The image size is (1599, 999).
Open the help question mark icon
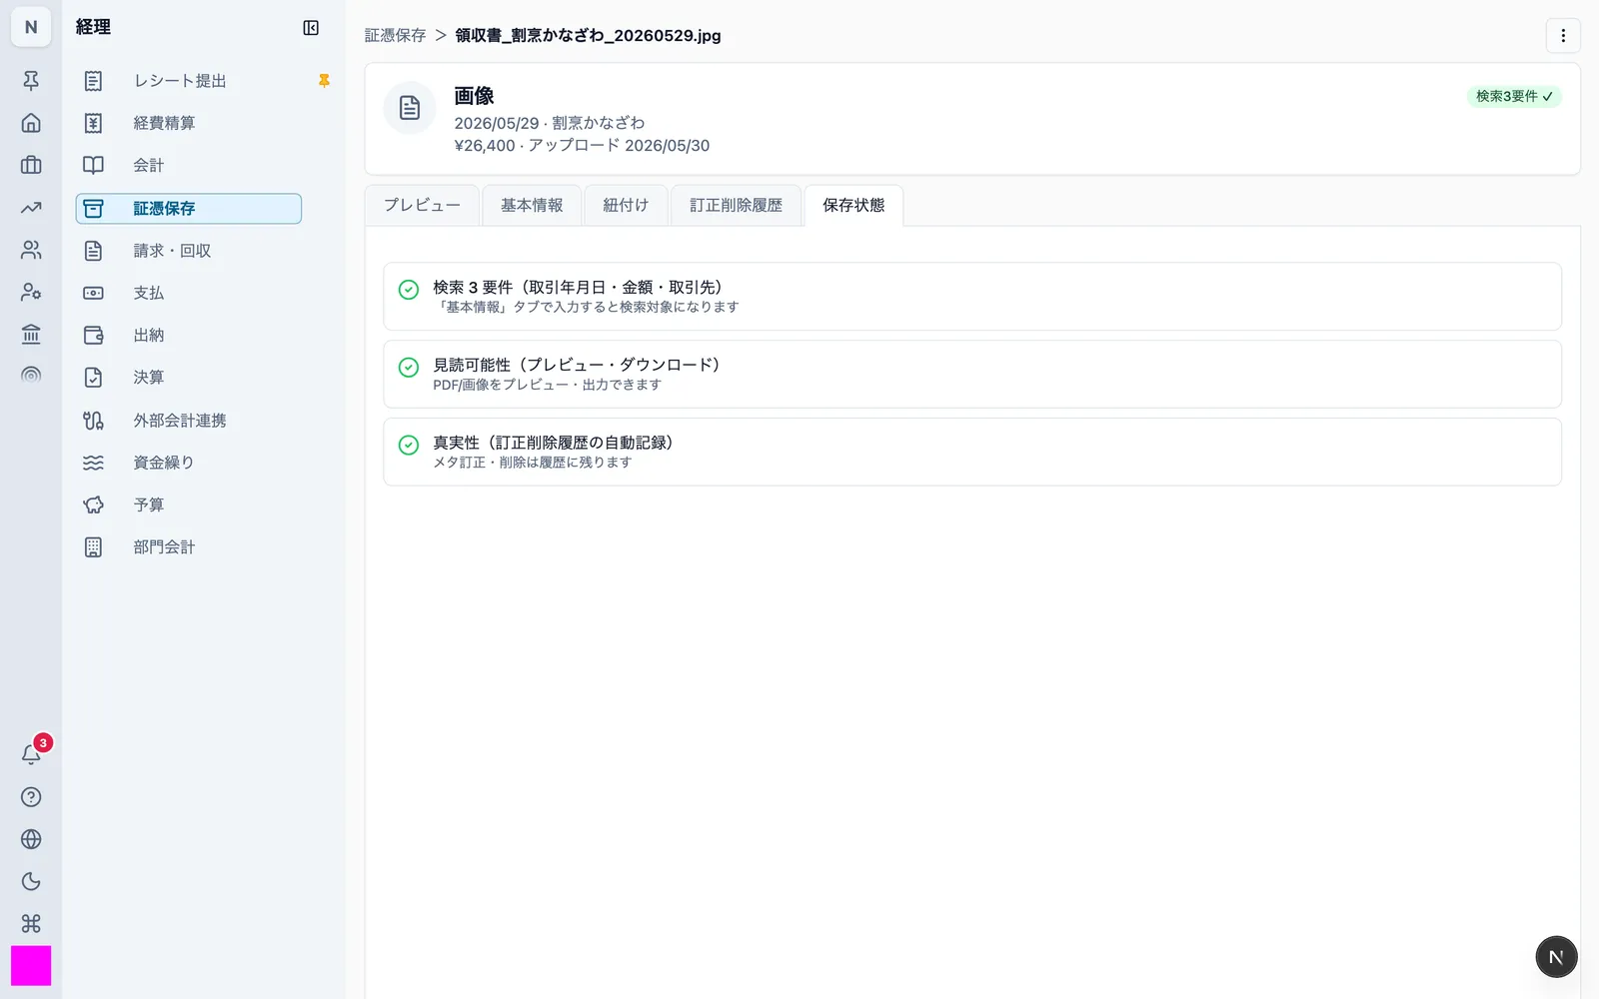tap(31, 797)
